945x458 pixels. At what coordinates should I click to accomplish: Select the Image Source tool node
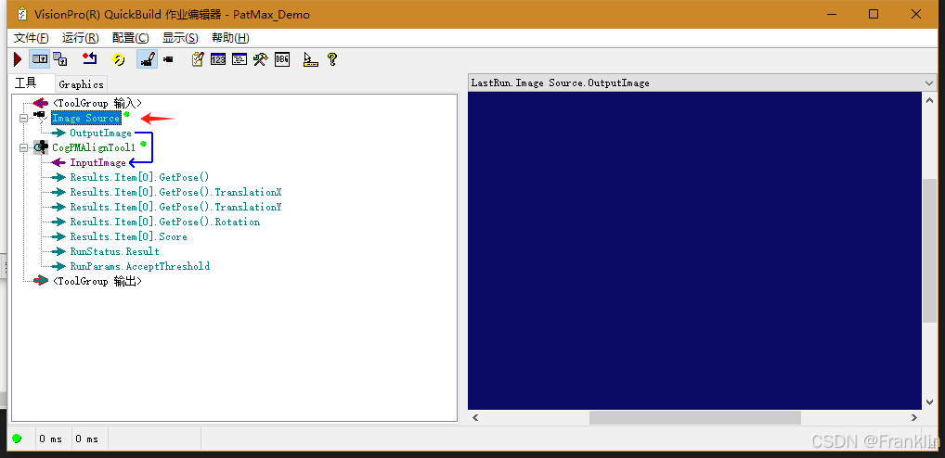coord(85,118)
